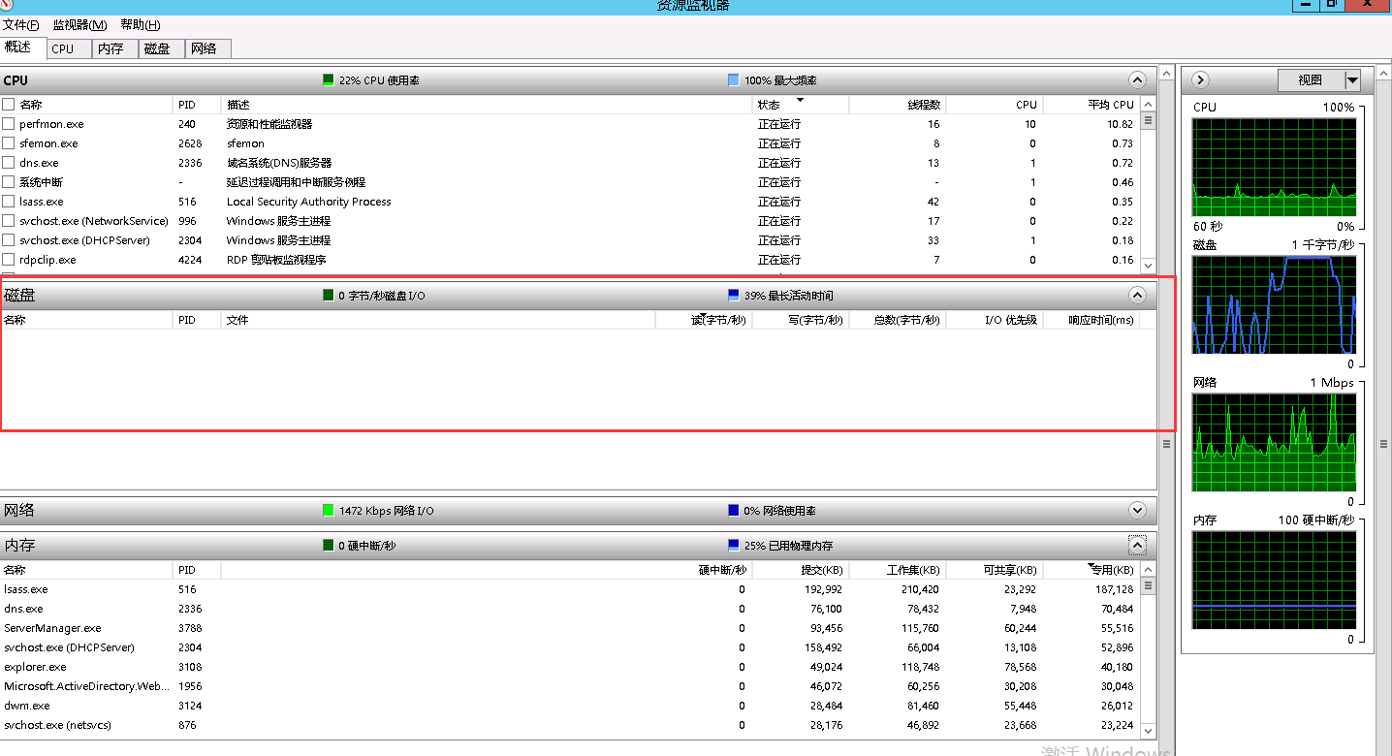This screenshot has width=1392, height=756.
Task: Check the dns.exe process checkbox
Action: click(x=9, y=163)
